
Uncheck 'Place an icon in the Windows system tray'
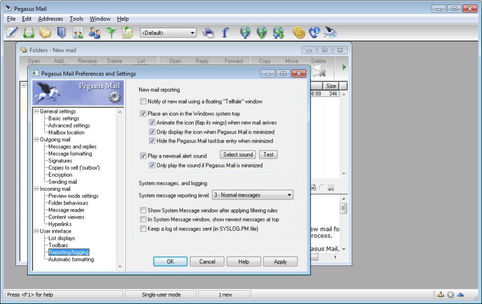click(143, 113)
